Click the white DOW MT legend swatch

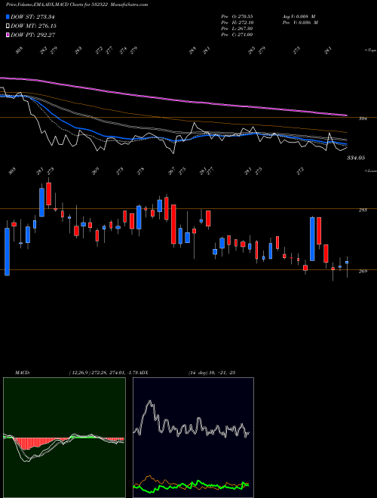click(x=8, y=26)
